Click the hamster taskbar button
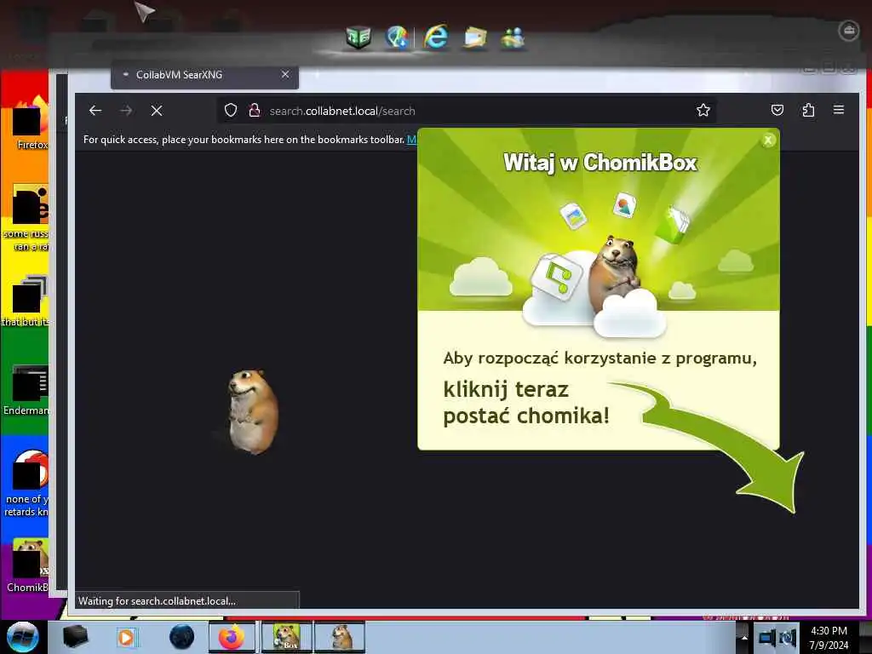This screenshot has width=872, height=654. click(x=340, y=637)
